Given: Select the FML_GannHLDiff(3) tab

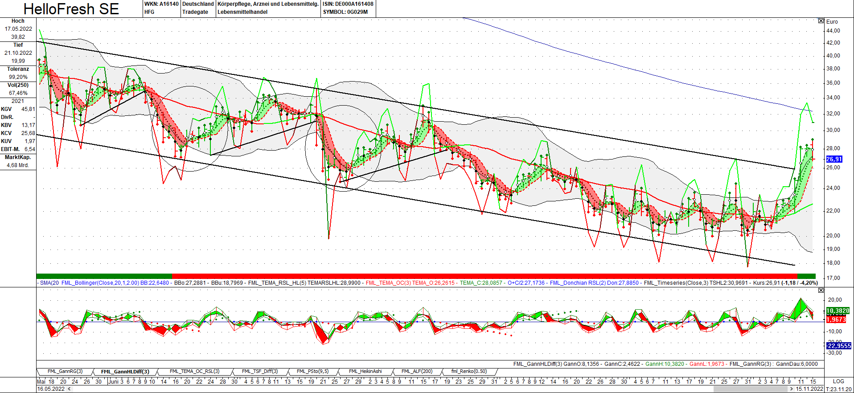Looking at the screenshot, I should 125,372.
